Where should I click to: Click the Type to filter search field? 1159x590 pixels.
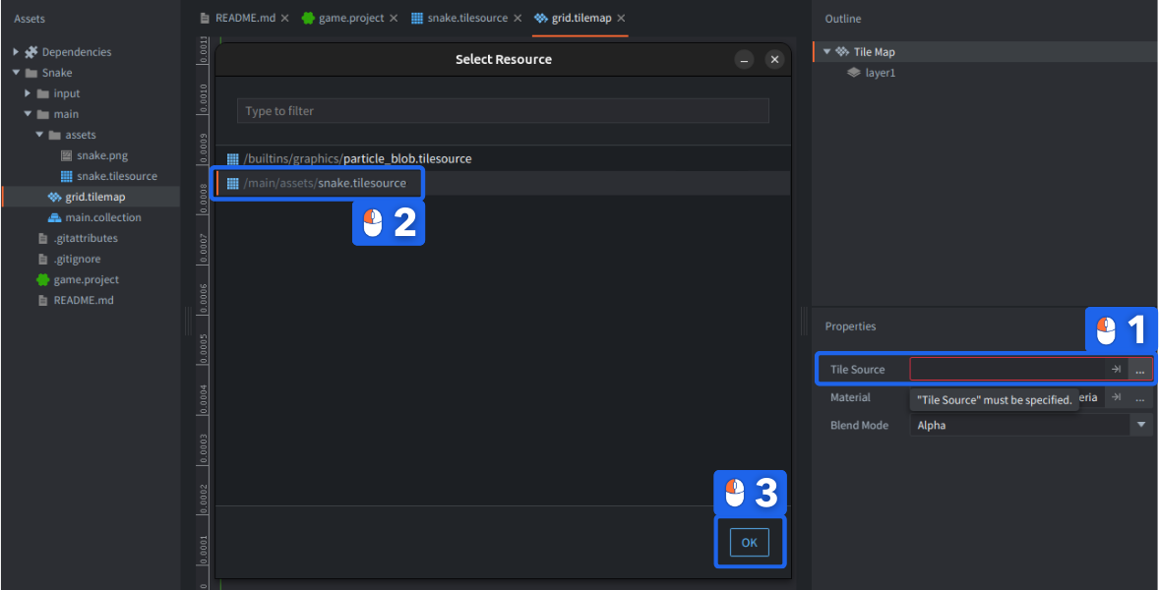pyautogui.click(x=502, y=111)
